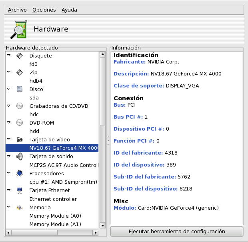
Task: Click the vertical scrollbar thumb
Action: pos(102,91)
